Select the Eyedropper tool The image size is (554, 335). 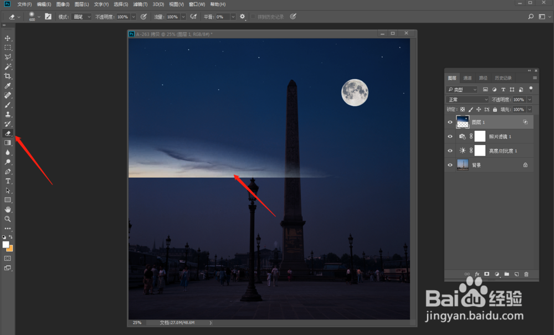coord(7,86)
